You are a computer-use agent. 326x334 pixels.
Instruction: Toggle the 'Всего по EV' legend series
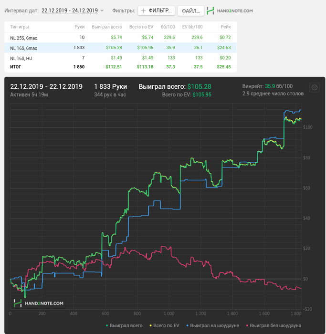[165, 325]
